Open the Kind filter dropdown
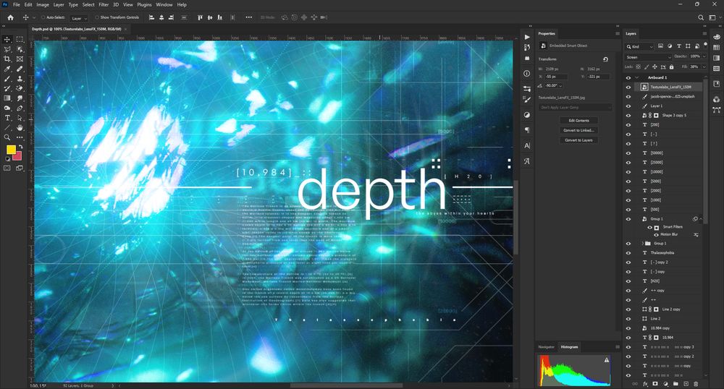Viewport: 724px width, 389px height. click(x=639, y=46)
